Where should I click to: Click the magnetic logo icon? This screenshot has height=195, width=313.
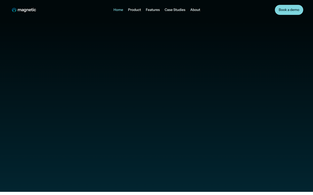14,10
